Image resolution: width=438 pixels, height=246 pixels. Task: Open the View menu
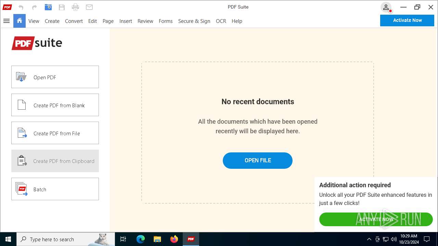point(34,21)
